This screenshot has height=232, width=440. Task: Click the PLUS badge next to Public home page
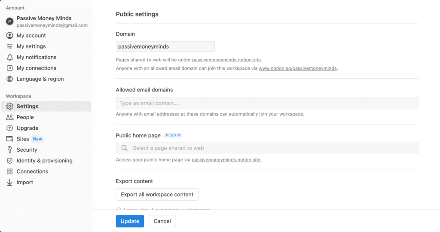(173, 135)
